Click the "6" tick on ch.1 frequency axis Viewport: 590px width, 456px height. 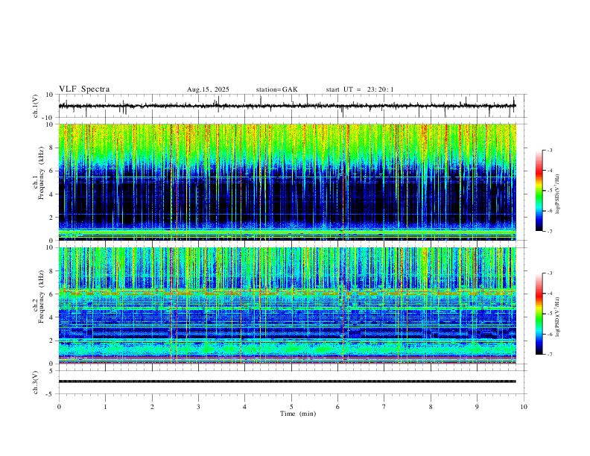52,171
